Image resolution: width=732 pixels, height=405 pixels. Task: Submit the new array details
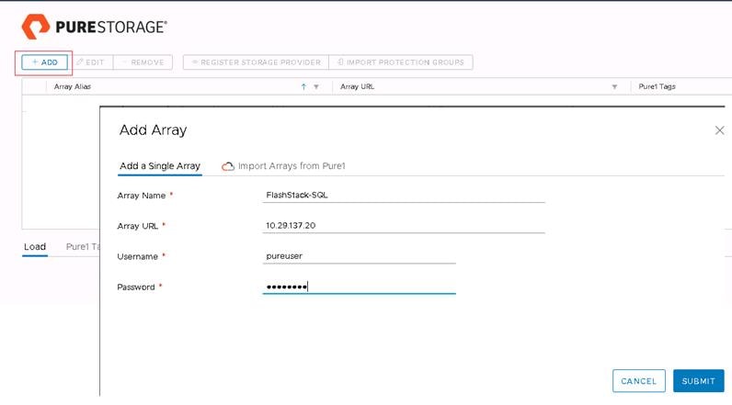coord(698,381)
